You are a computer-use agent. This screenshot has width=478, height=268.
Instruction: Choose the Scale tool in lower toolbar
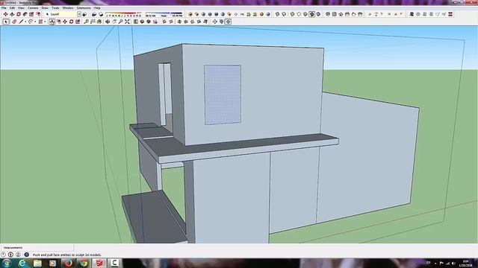click(78, 22)
